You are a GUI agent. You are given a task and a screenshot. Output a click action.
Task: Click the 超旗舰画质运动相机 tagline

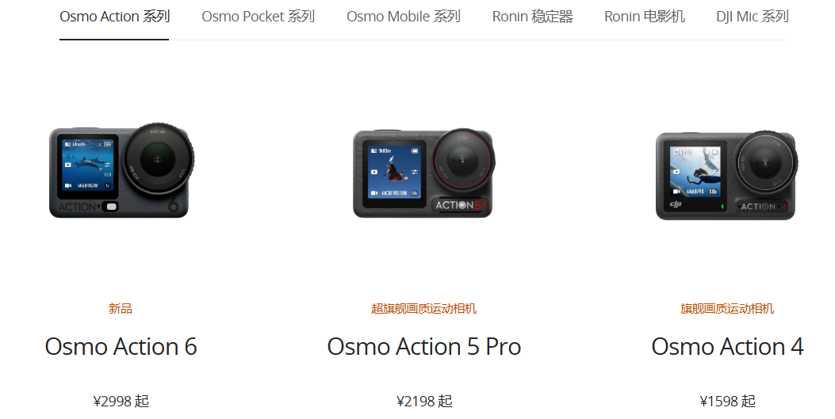click(424, 308)
